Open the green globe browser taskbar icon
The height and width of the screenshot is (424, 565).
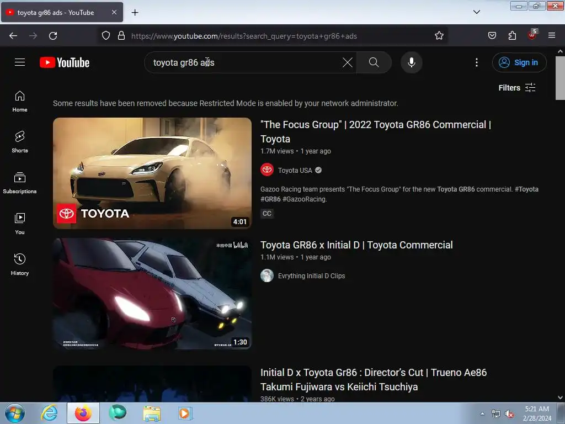tap(118, 413)
